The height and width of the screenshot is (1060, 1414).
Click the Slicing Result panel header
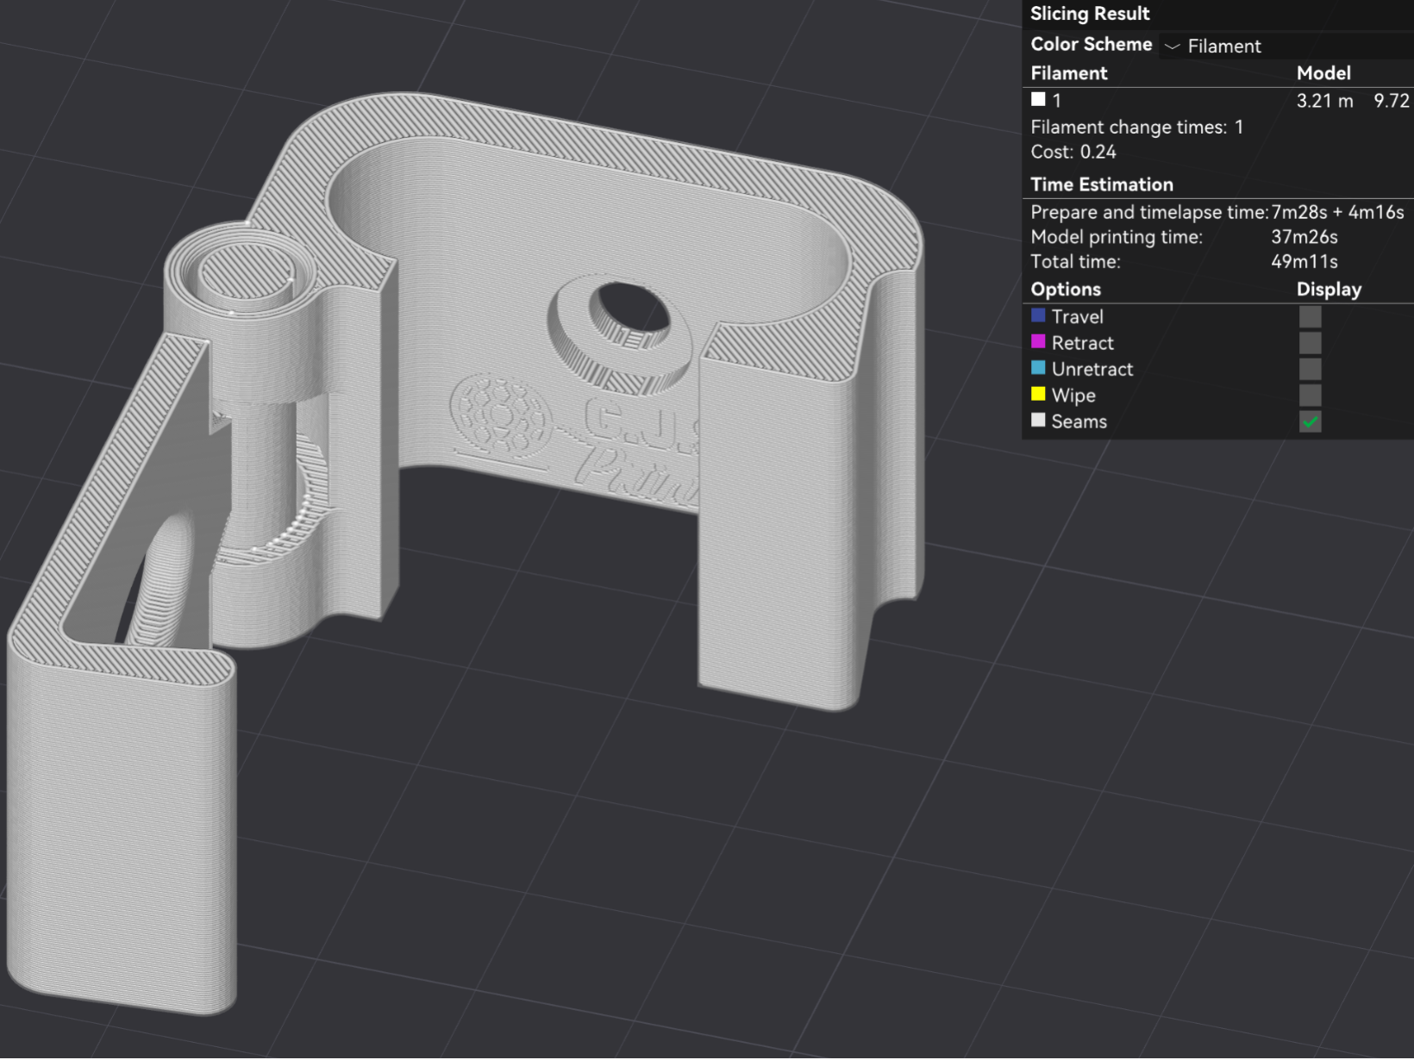pyautogui.click(x=1090, y=14)
